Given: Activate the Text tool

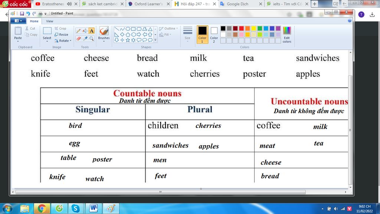Looking at the screenshot, I should click(91, 31).
